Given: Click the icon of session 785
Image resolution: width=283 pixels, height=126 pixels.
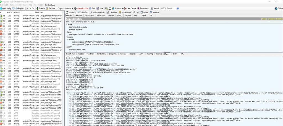Looking at the screenshot, I should click(x=1, y=16).
